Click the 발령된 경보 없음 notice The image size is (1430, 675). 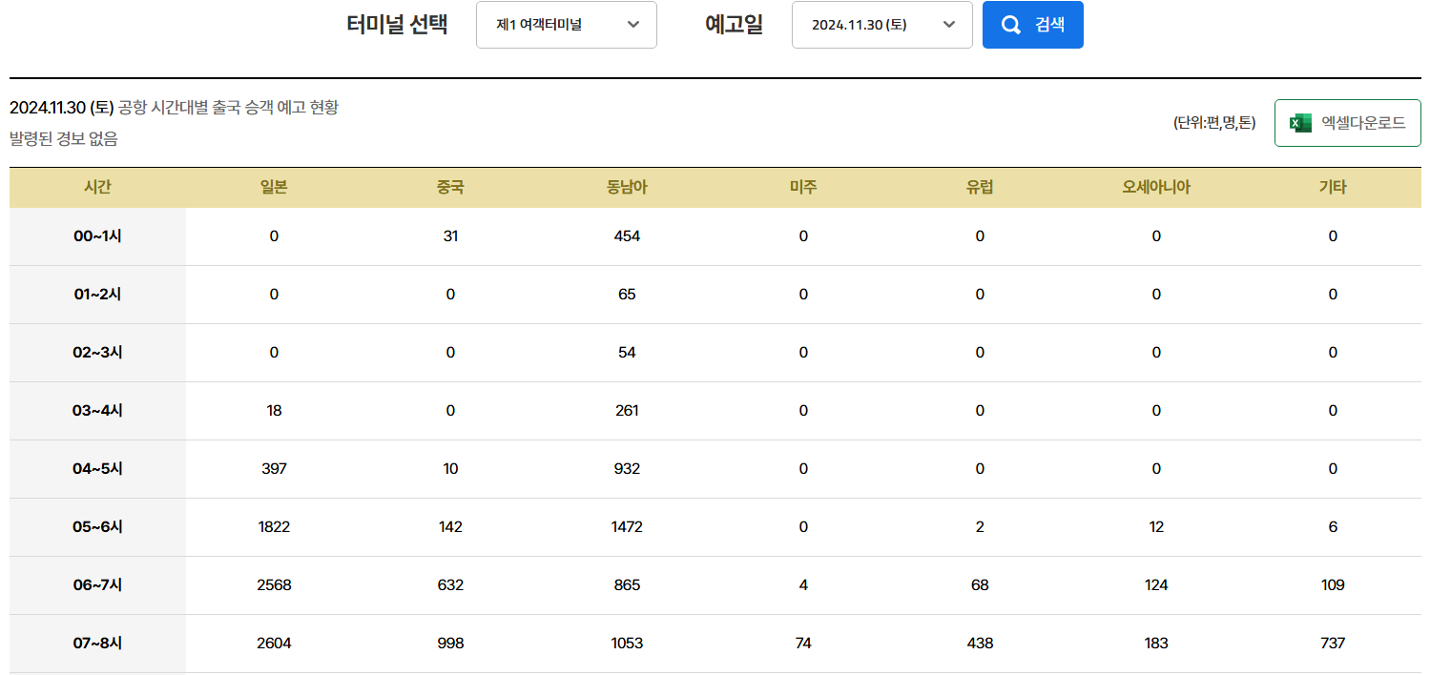(64, 139)
